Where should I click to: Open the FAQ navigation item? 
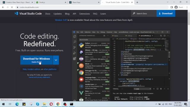click(x=95, y=14)
